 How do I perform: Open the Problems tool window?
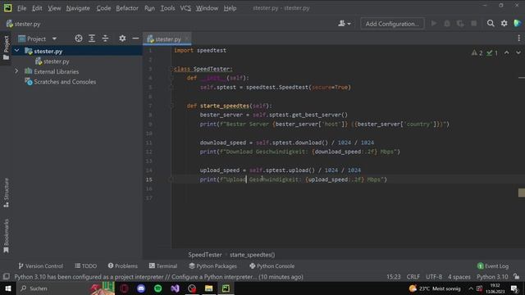pos(122,265)
